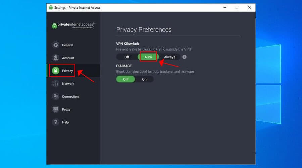Image resolution: width=302 pixels, height=168 pixels.
Task: Click the Killswitch info icon
Action: pos(185,57)
